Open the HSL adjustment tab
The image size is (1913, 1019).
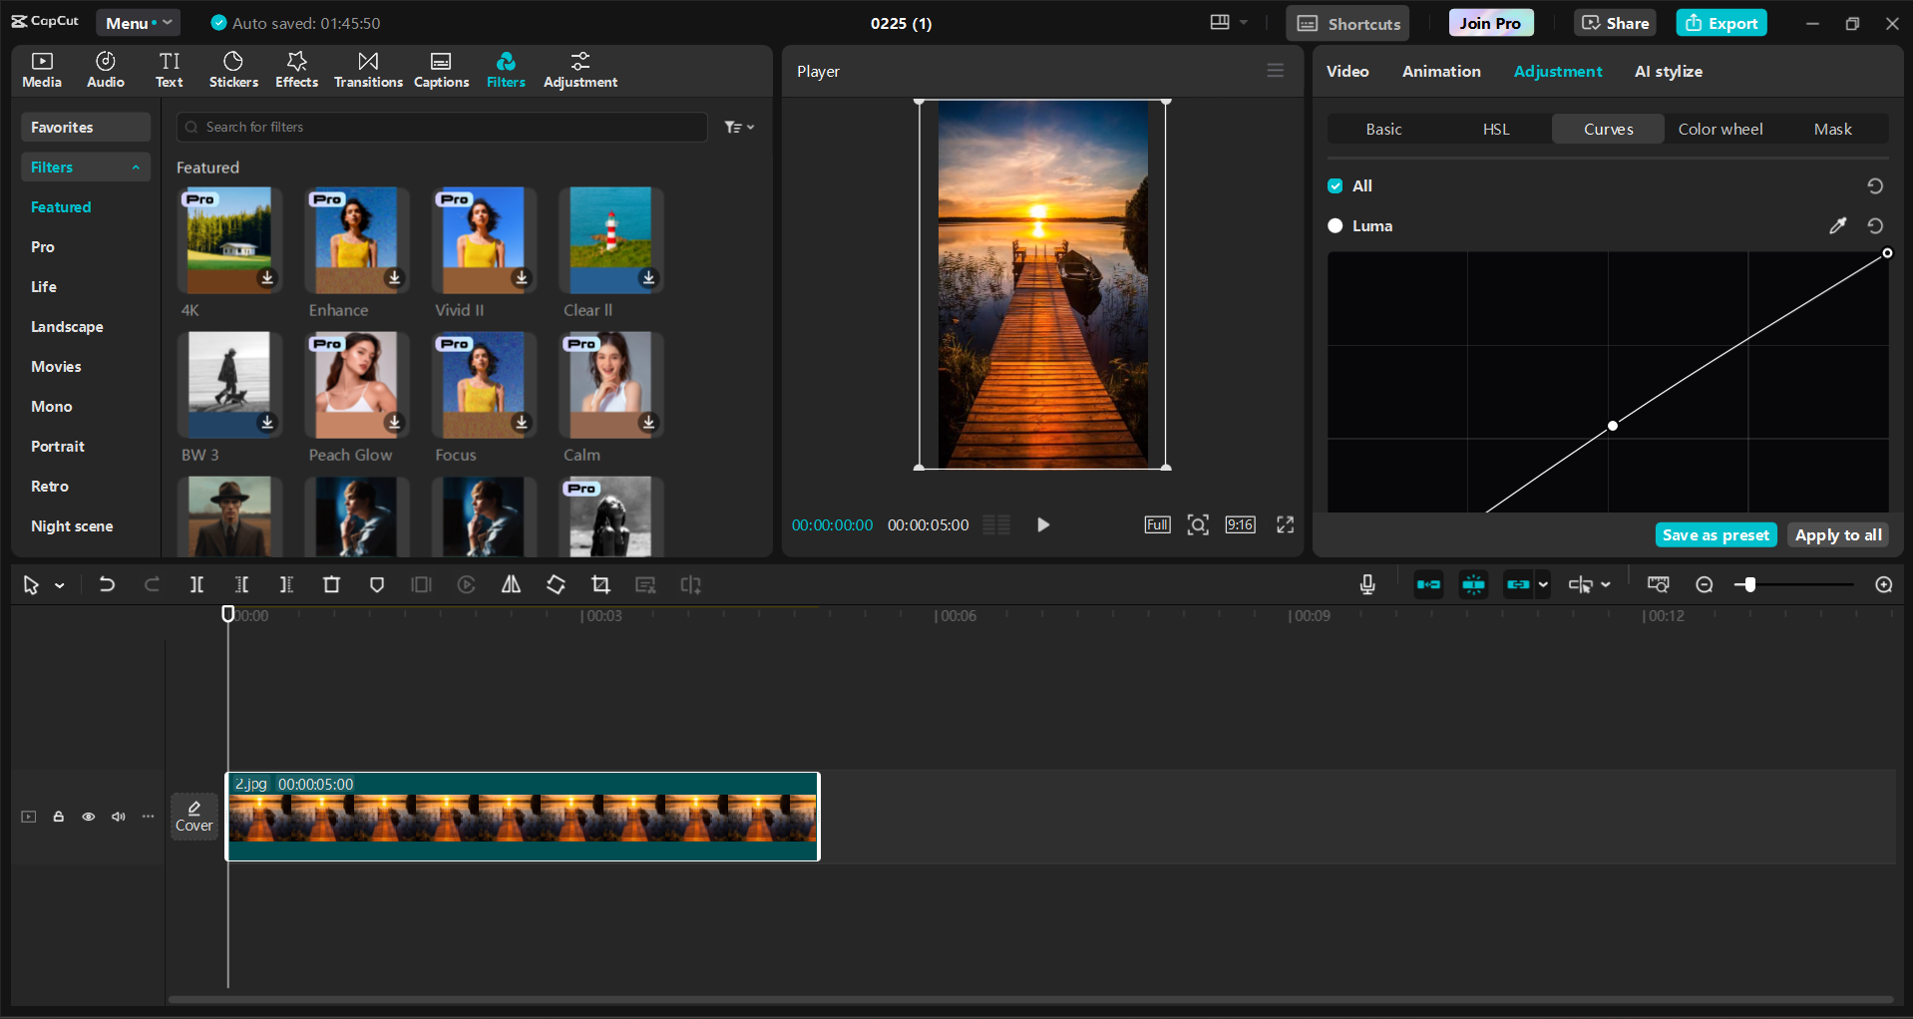click(1496, 129)
